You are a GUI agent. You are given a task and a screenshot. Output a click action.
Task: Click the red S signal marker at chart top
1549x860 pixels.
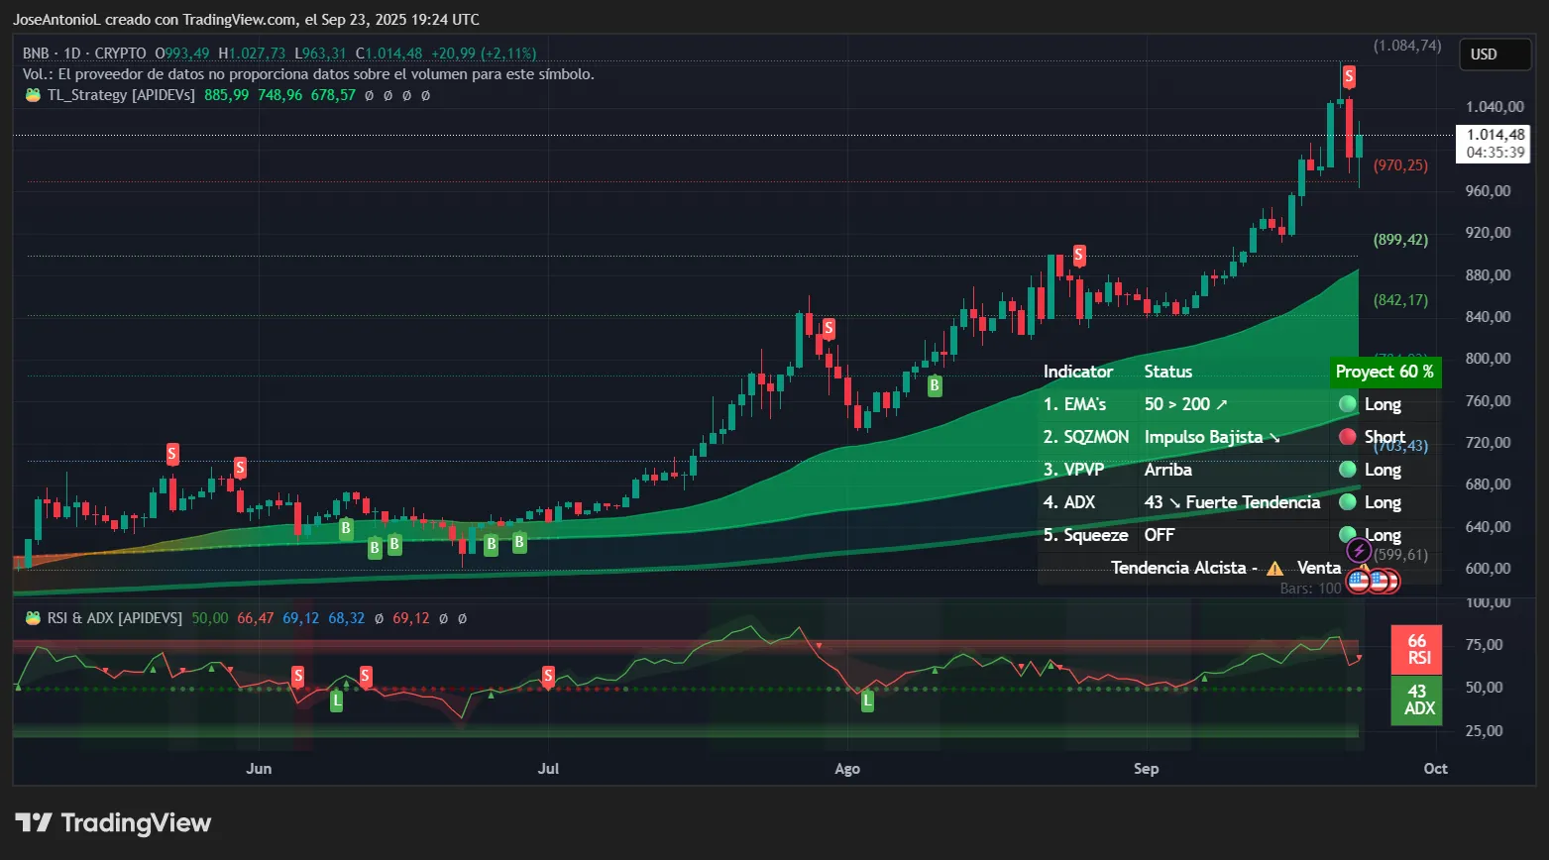point(1348,75)
